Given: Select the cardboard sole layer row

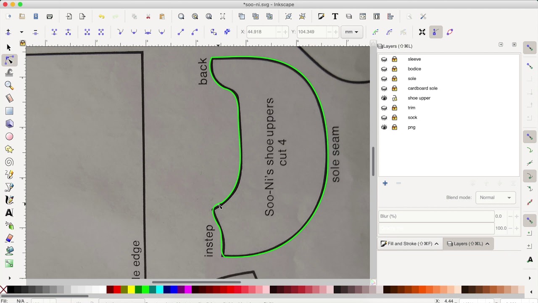Looking at the screenshot, I should [449, 88].
